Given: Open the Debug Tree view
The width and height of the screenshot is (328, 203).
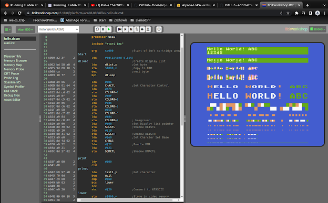Looking at the screenshot, I should pos(12,95).
